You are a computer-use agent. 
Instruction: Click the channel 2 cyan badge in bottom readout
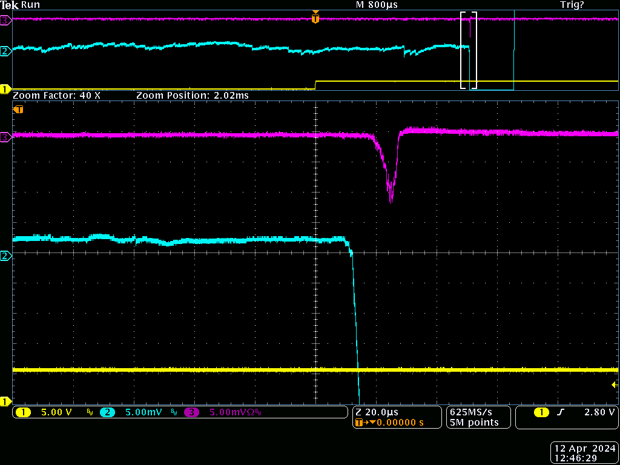coord(107,412)
